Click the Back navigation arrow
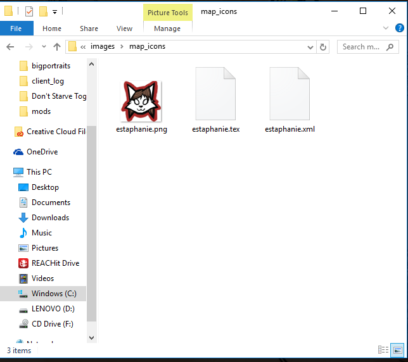The image size is (408, 362). click(x=10, y=47)
